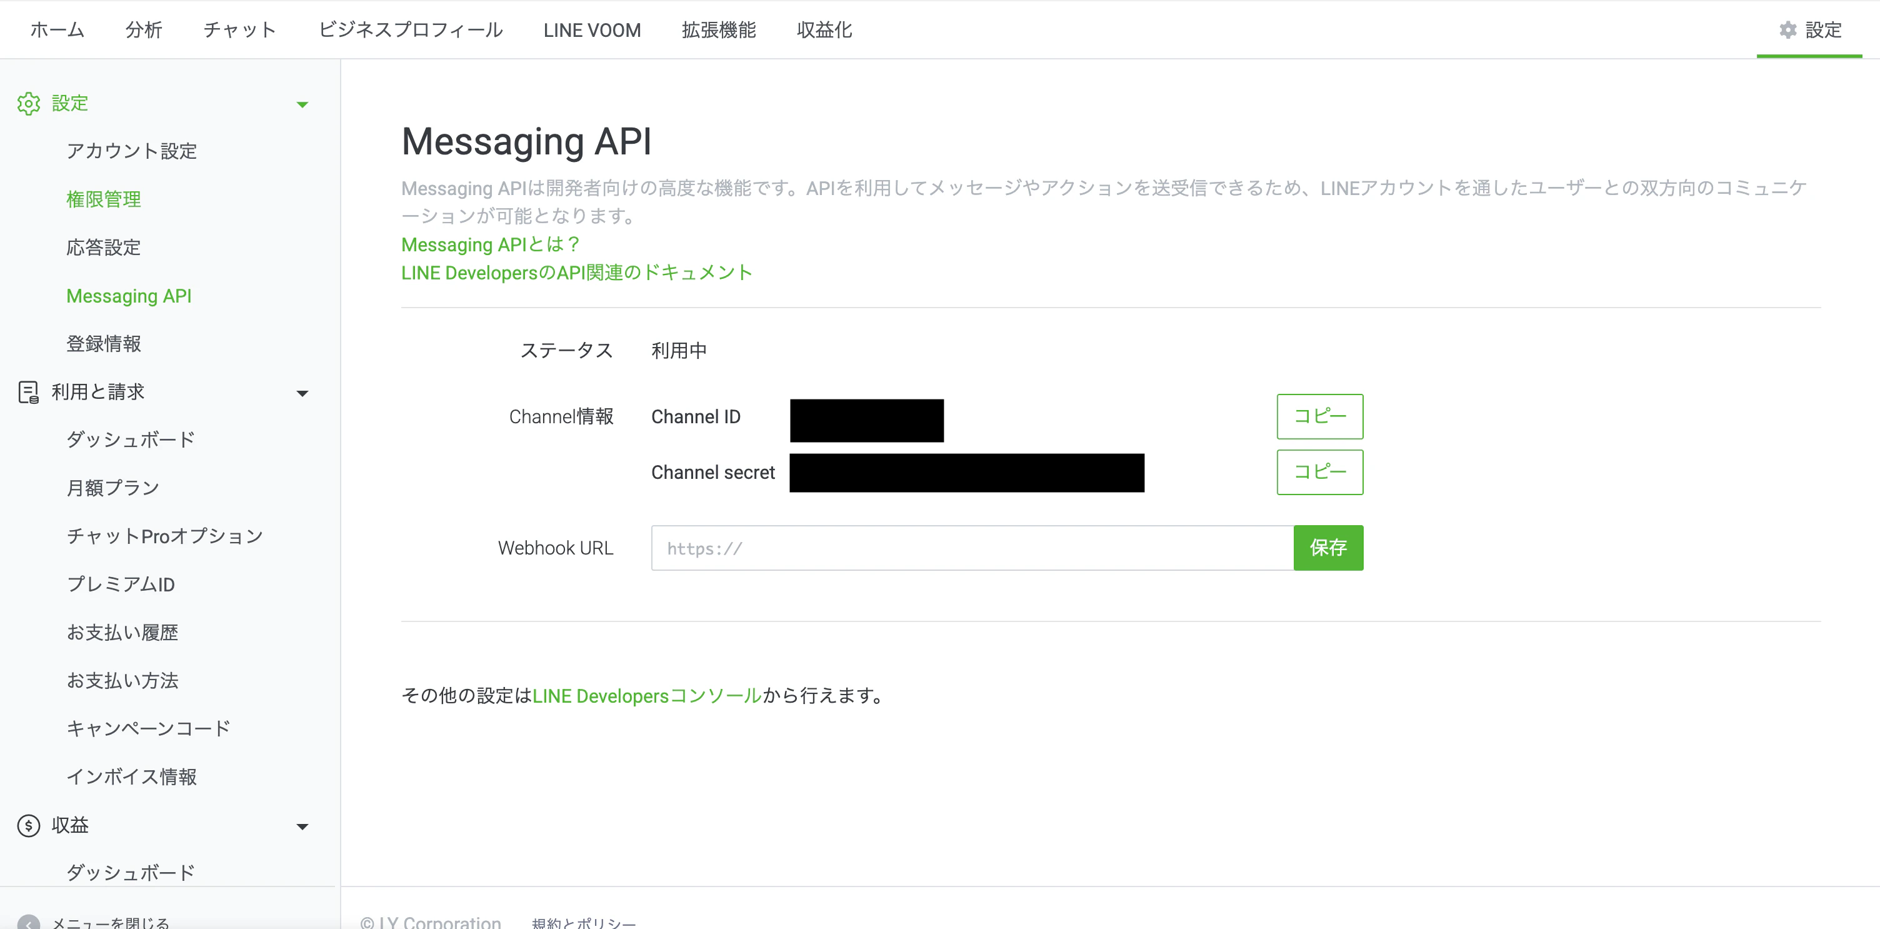Open チャットProオプション in the sidebar
Image resolution: width=1880 pixels, height=929 pixels.
pos(165,536)
